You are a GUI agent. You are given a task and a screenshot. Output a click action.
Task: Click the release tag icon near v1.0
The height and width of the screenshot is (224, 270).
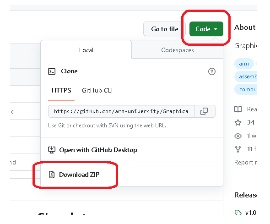click(x=238, y=213)
